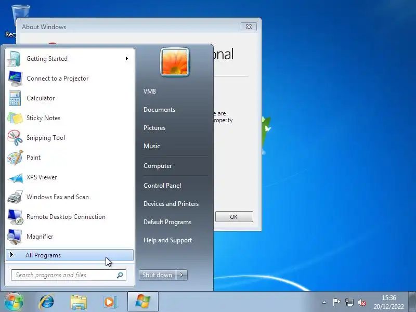The width and height of the screenshot is (416, 312).
Task: Close the About Windows dialog
Action: click(x=249, y=27)
